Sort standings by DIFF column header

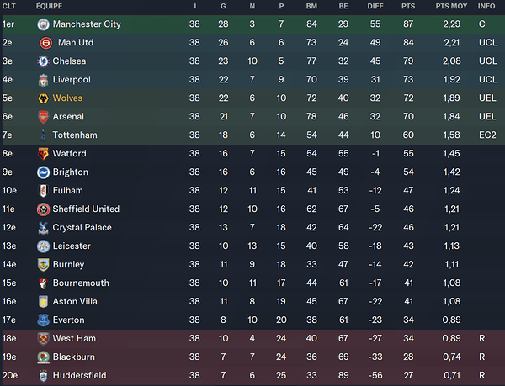[375, 7]
